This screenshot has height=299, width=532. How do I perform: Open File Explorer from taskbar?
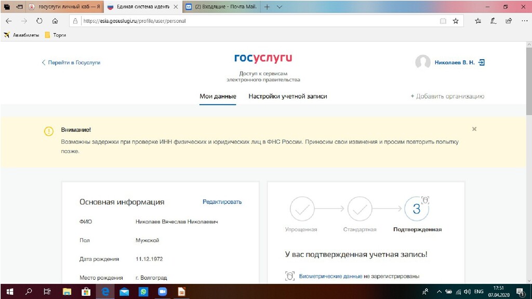click(x=67, y=292)
